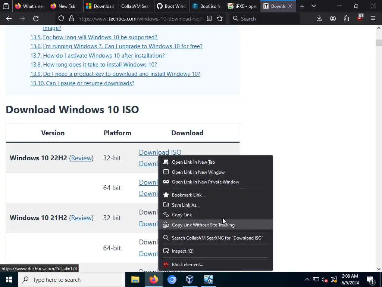Show hidden system tray icons
Image resolution: width=382 pixels, height=287 pixels.
tap(307, 280)
